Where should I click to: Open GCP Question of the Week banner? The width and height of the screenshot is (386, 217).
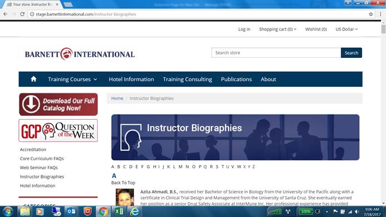point(58,131)
